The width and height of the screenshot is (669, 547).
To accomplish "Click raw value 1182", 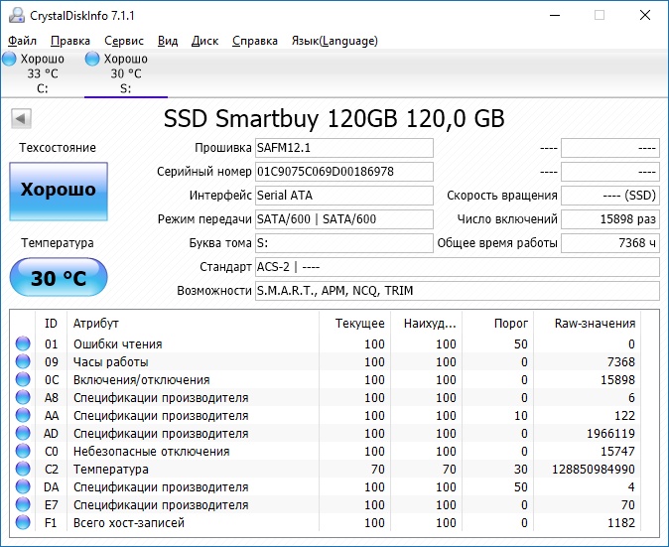I will click(621, 523).
